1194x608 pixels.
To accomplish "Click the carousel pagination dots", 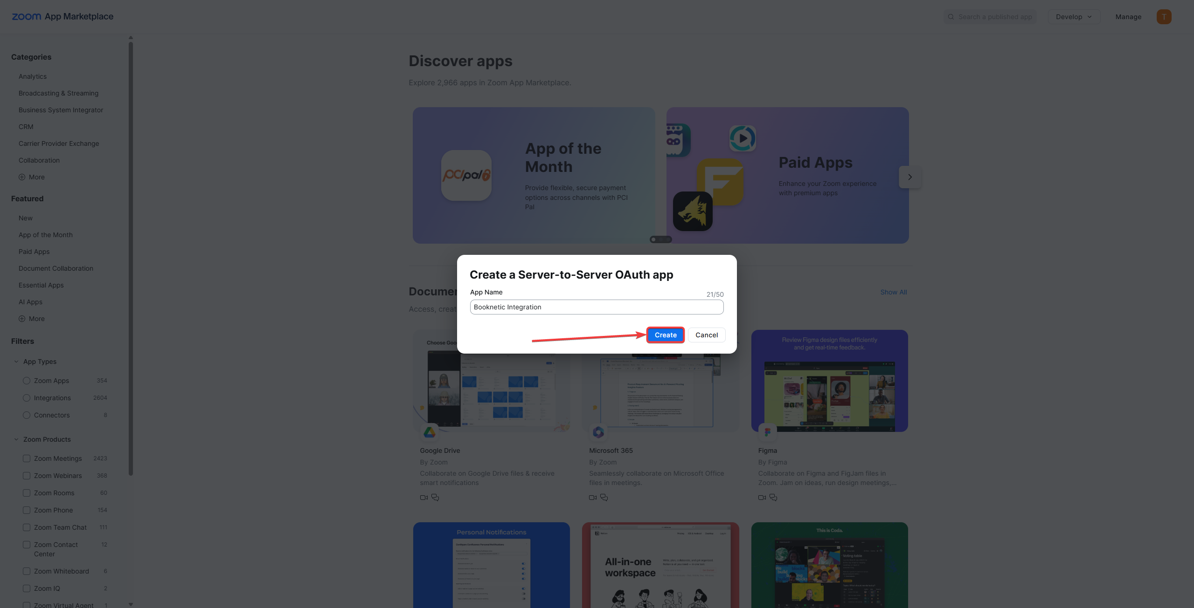I will pos(661,239).
